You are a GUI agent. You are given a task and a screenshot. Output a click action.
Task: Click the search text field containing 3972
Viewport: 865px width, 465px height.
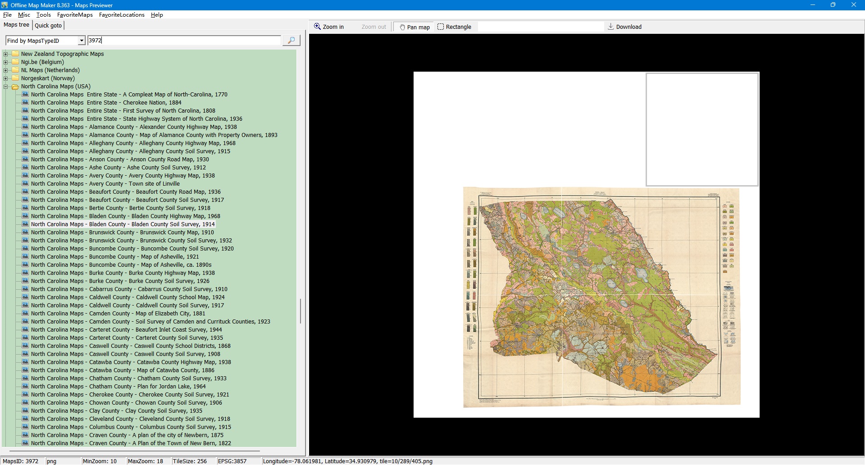(x=184, y=41)
